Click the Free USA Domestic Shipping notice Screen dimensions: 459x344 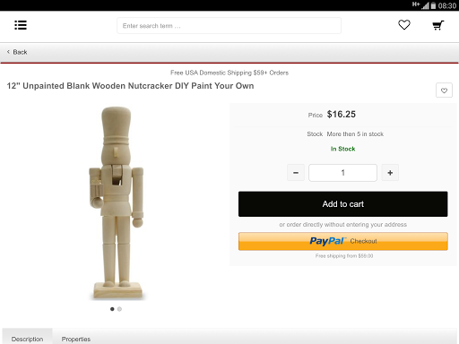[x=229, y=73]
